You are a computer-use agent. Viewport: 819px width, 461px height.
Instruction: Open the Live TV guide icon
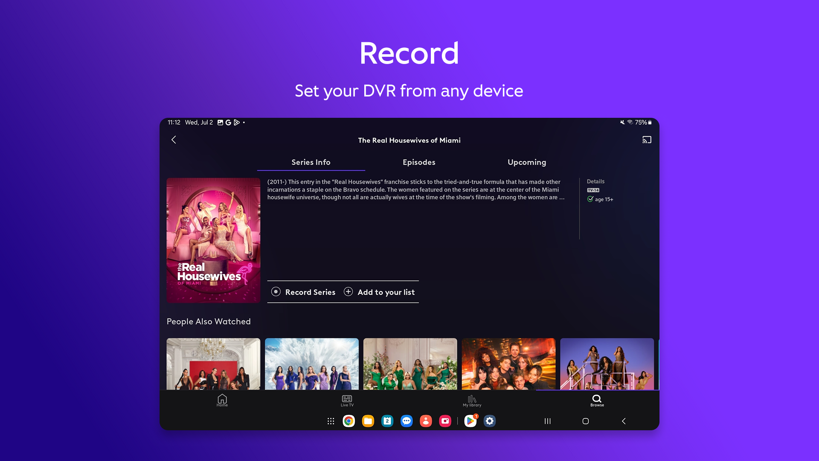[x=347, y=400]
